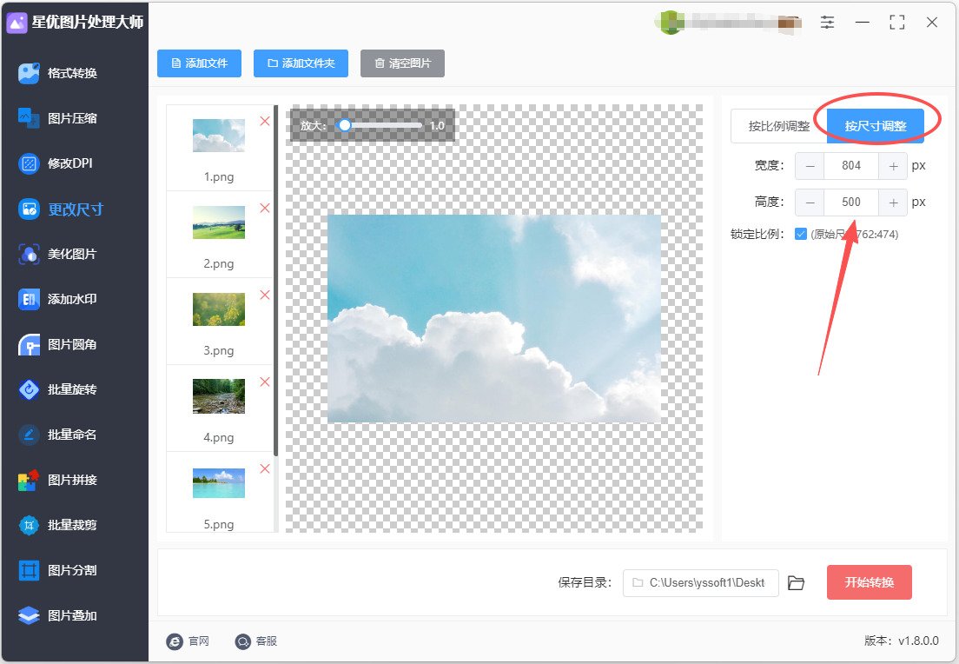Switch to 按比例调整 tab

point(778,126)
